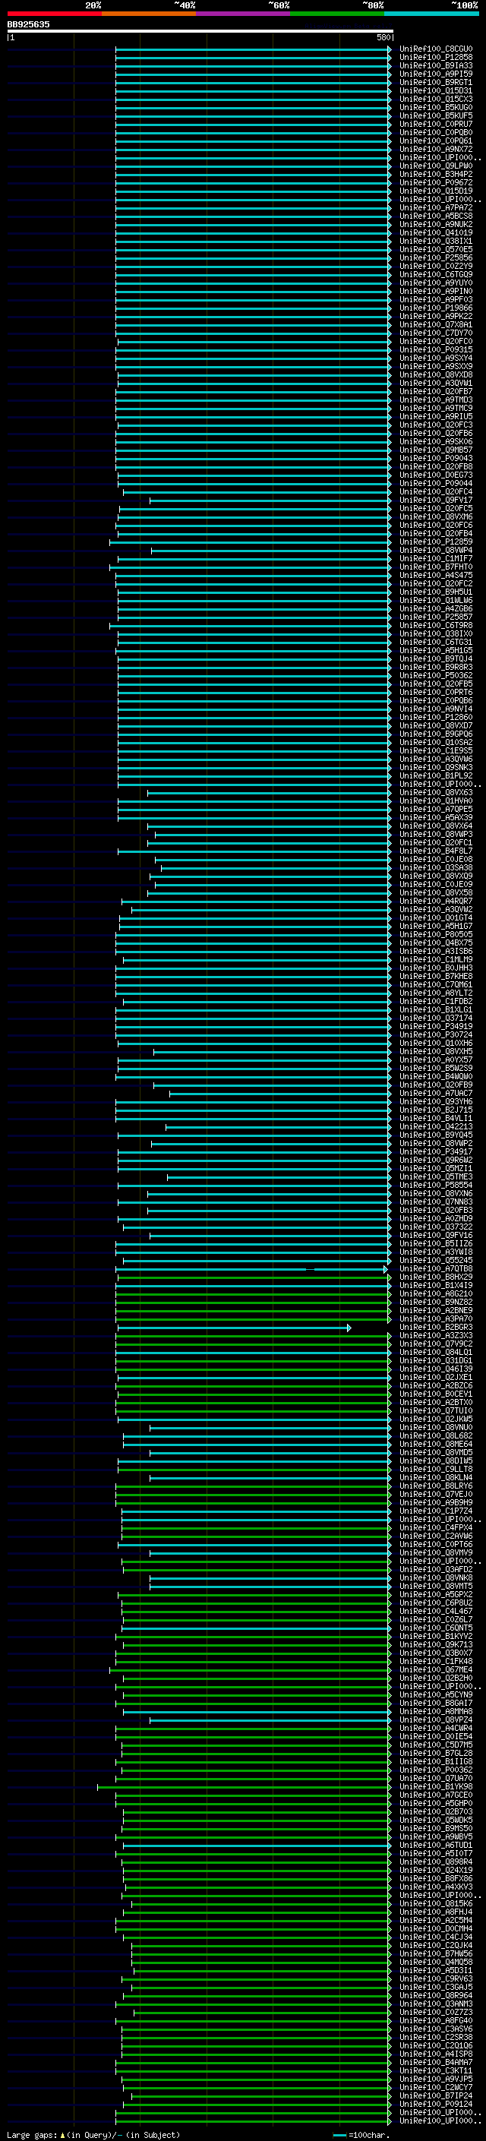Click hit label UniRef100_Q9MB57

point(435,450)
